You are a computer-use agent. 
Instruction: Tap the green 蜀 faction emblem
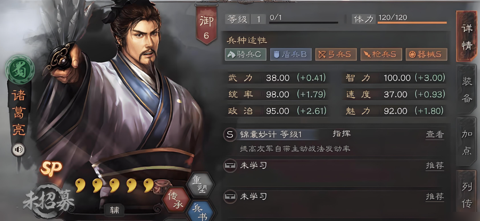click(x=20, y=70)
